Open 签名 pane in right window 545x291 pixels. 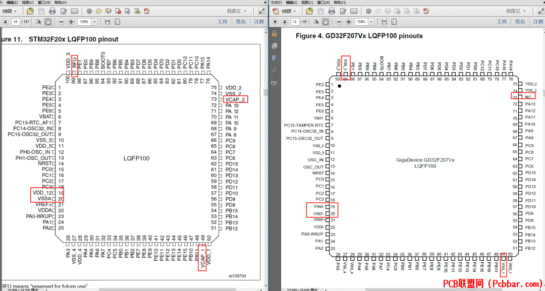[520, 22]
